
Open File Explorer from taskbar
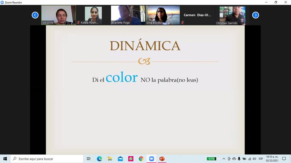tap(110, 159)
